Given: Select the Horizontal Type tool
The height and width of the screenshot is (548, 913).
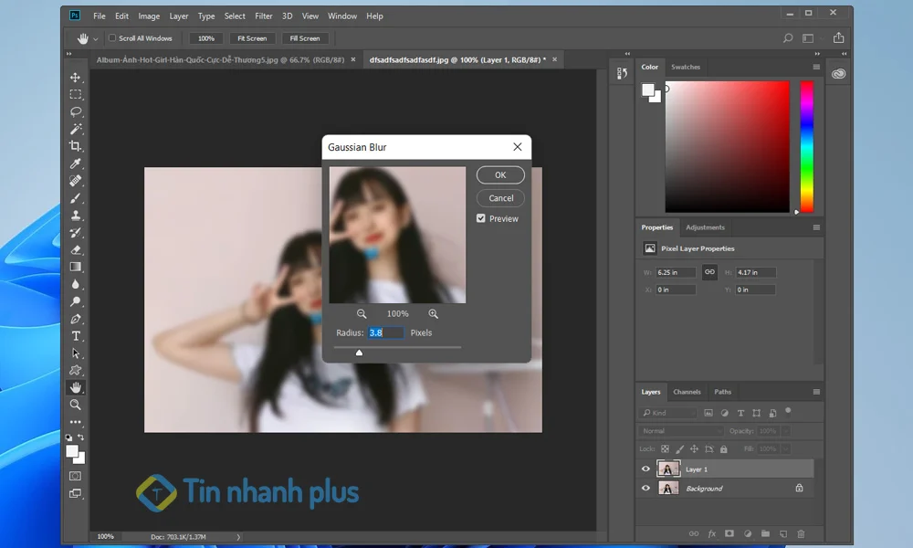Looking at the screenshot, I should click(78, 335).
